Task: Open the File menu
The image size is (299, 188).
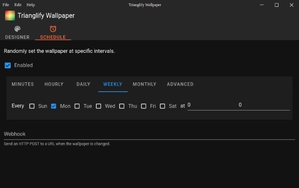Action: (6, 5)
